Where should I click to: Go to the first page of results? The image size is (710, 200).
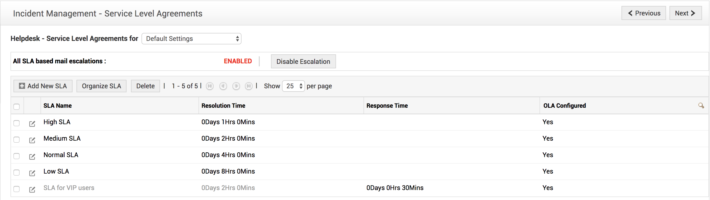tap(210, 86)
